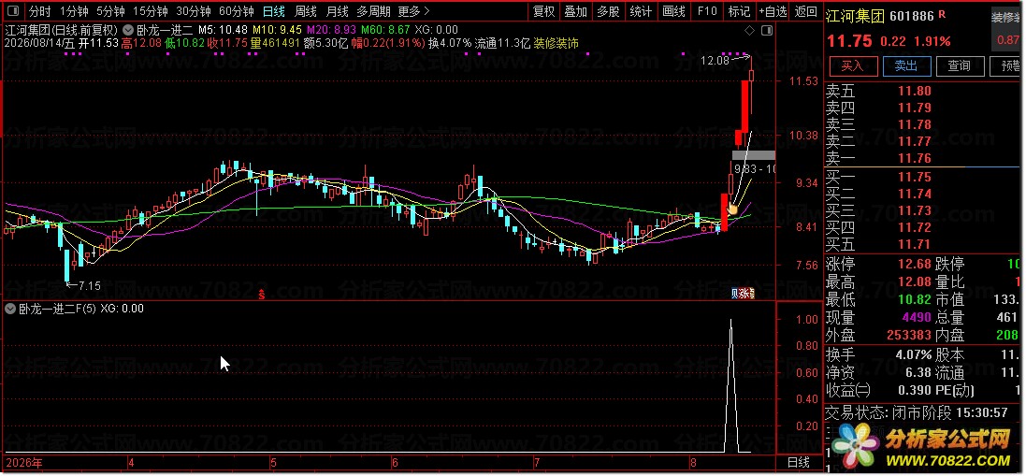Image resolution: width=1026 pixels, height=476 pixels.
Task: Click the 买入 buy button
Action: [x=852, y=66]
